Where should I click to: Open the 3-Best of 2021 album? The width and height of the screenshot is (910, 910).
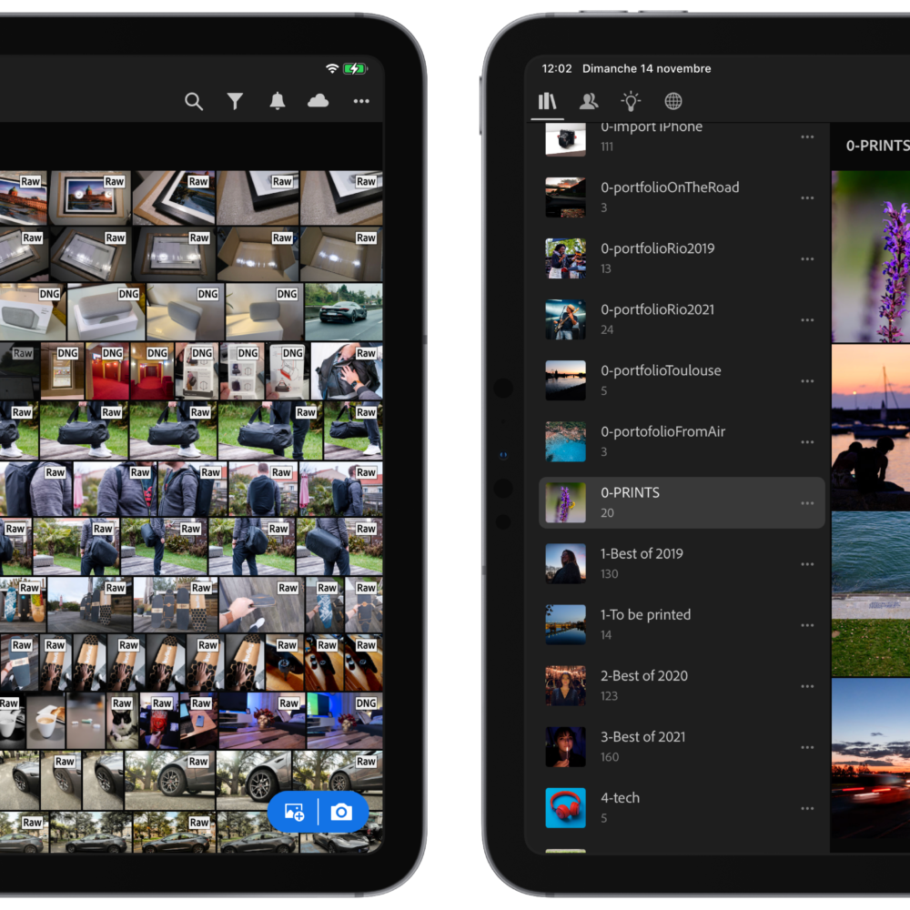[x=682, y=747]
